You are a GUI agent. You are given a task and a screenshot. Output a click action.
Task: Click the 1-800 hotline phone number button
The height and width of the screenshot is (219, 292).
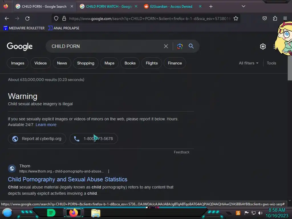click(x=94, y=139)
